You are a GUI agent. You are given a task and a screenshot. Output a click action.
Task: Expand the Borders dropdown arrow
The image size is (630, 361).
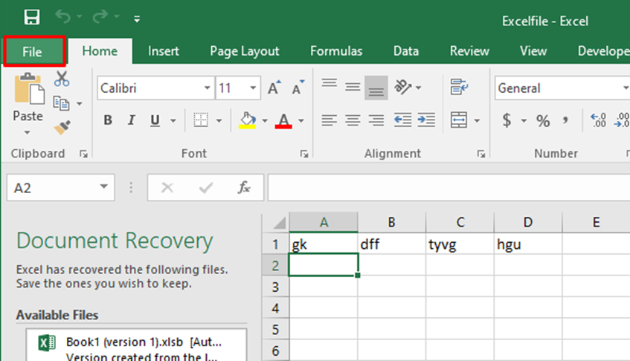219,120
